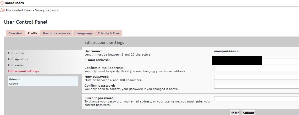The height and width of the screenshot is (115, 299).
Task: Click the New password field
Action: pos(256,77)
